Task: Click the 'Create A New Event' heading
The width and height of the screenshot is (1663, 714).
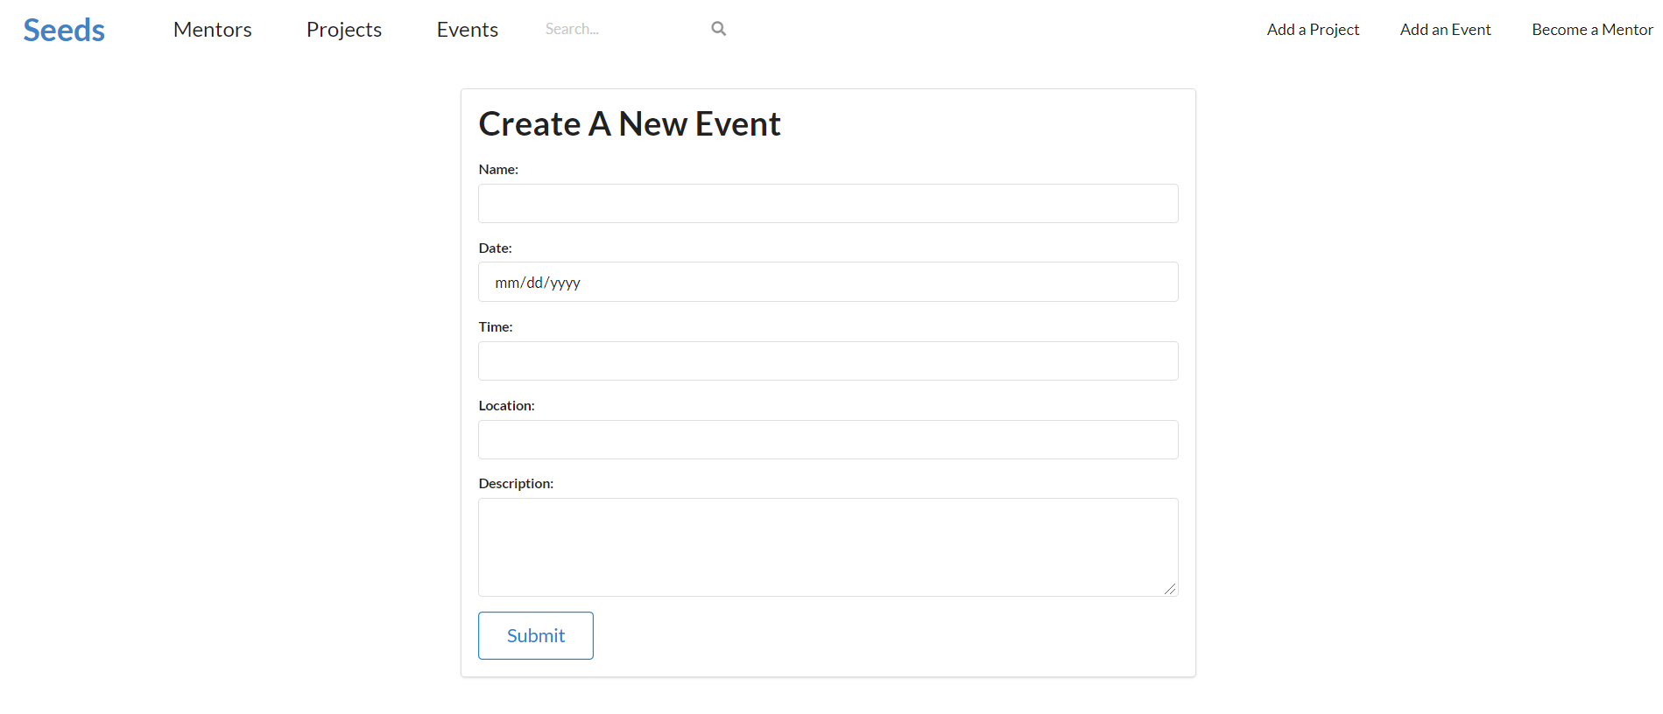Action: click(x=630, y=124)
